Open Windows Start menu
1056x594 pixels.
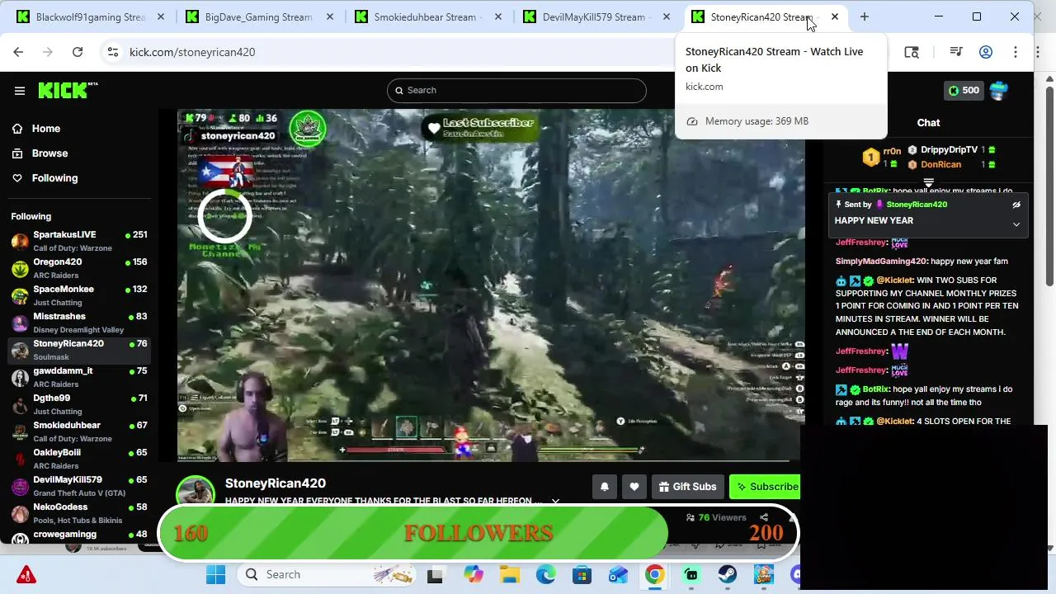[216, 574]
